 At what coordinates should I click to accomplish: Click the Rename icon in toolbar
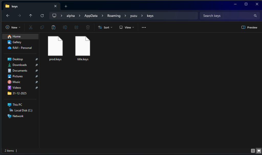pos(65,27)
